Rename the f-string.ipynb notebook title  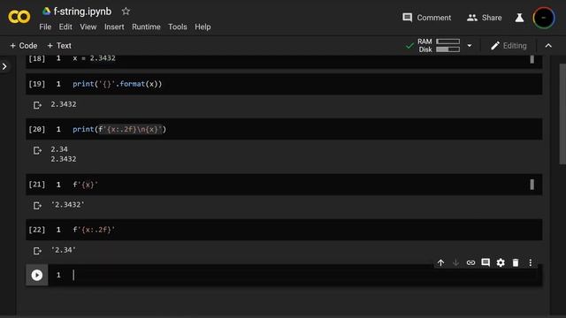point(82,11)
